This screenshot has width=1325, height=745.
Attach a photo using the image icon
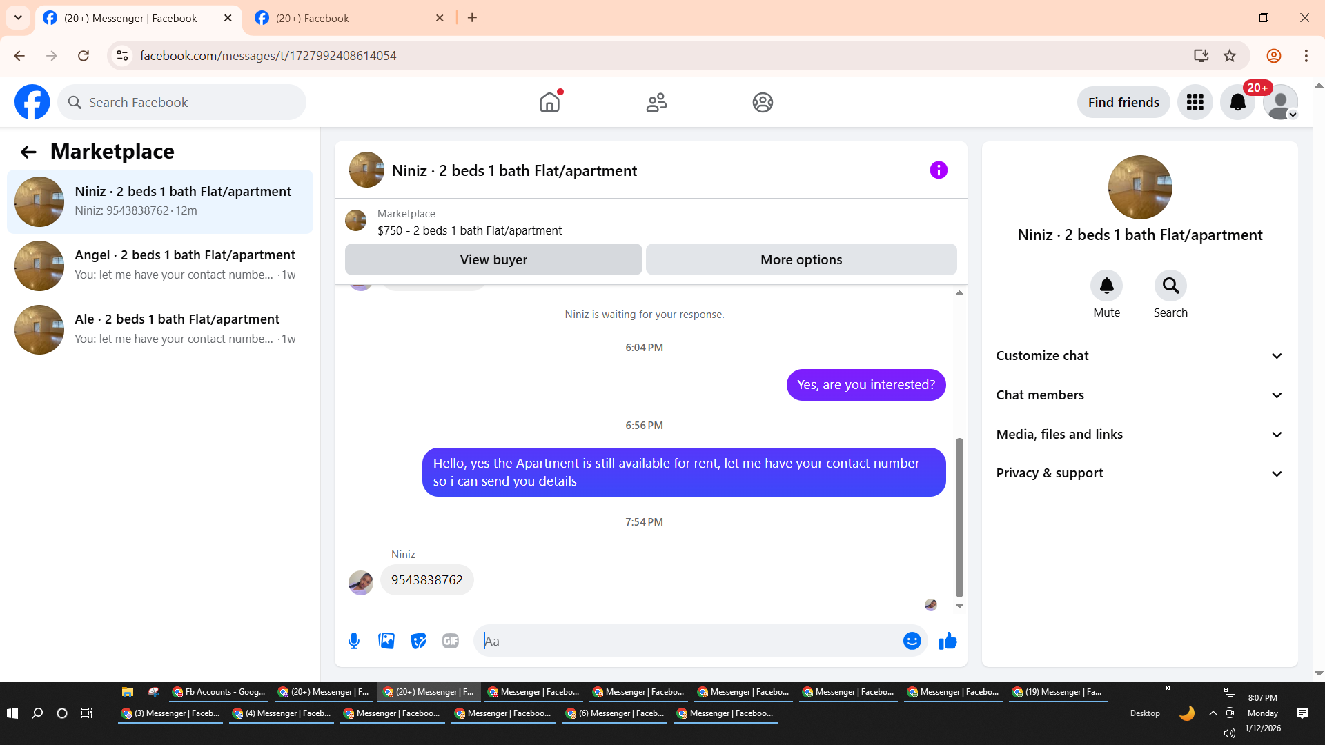pyautogui.click(x=386, y=641)
